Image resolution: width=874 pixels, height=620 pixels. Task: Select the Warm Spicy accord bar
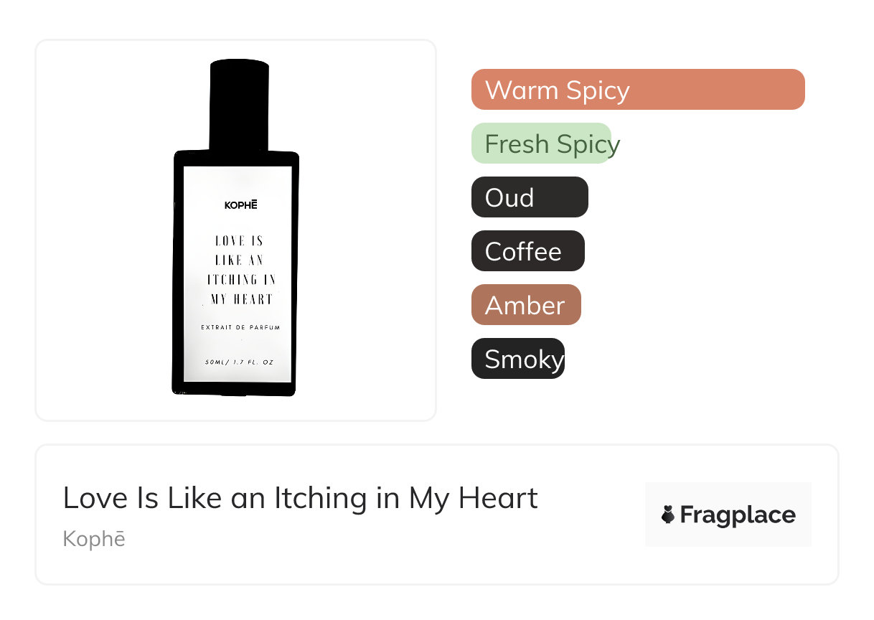pyautogui.click(x=637, y=90)
